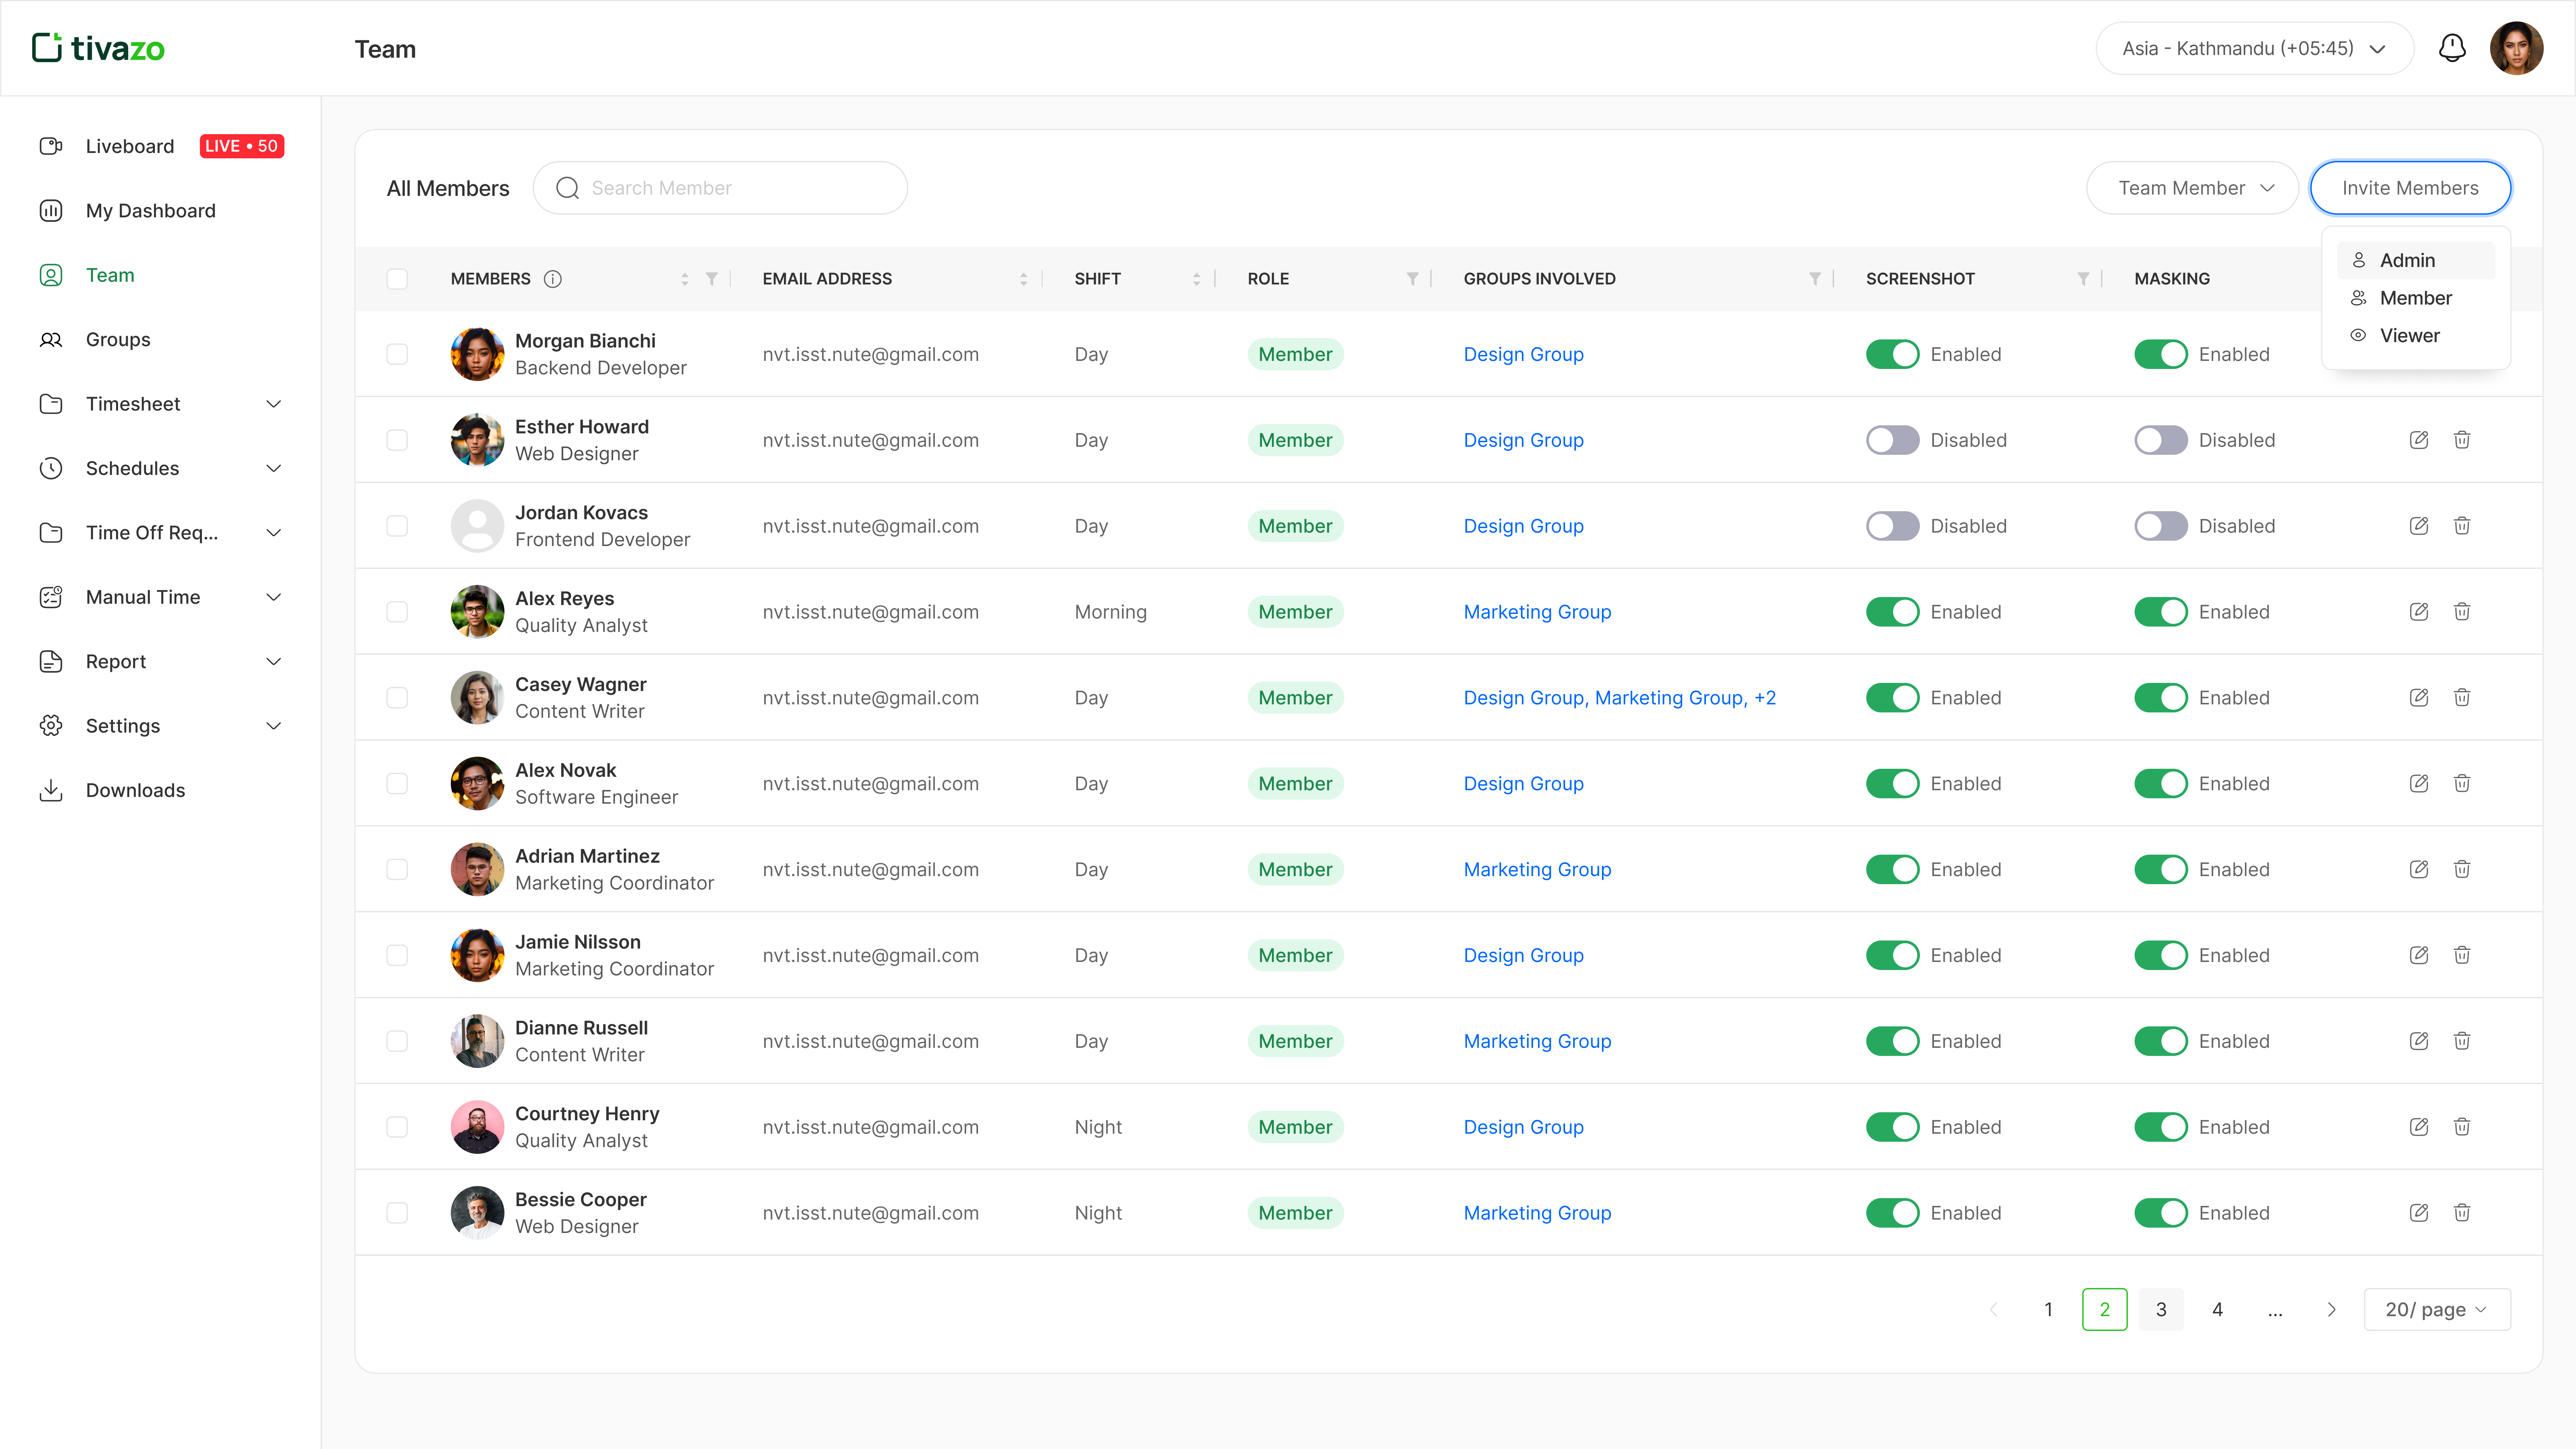2576x1449 pixels.
Task: Click the tivazo logo
Action: 98,48
